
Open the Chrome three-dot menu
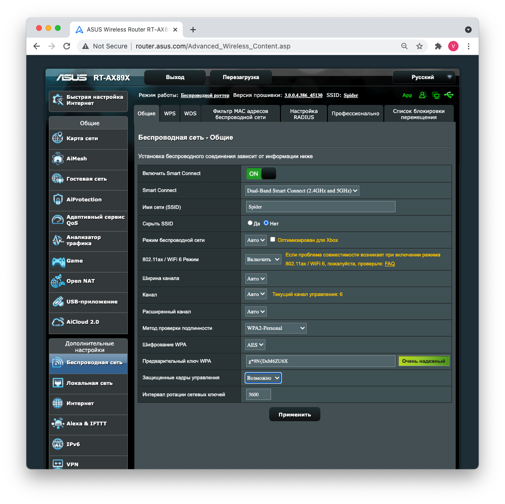point(468,46)
